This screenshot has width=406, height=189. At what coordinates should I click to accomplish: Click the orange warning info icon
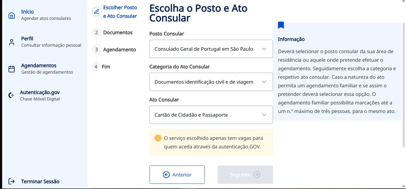158,138
